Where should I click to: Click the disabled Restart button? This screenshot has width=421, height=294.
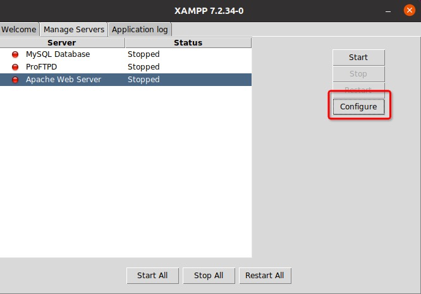[x=358, y=89]
